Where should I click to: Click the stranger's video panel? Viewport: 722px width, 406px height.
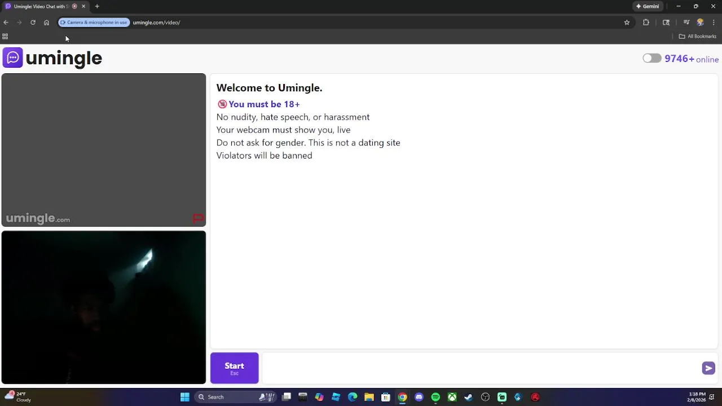click(104, 150)
